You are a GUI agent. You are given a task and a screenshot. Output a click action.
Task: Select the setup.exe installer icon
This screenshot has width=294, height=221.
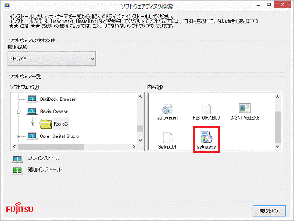pyautogui.click(x=206, y=137)
